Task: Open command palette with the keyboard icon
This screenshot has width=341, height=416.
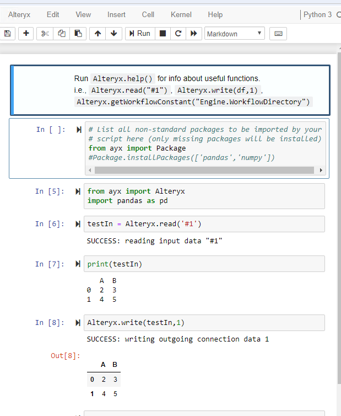Action: pyautogui.click(x=278, y=34)
